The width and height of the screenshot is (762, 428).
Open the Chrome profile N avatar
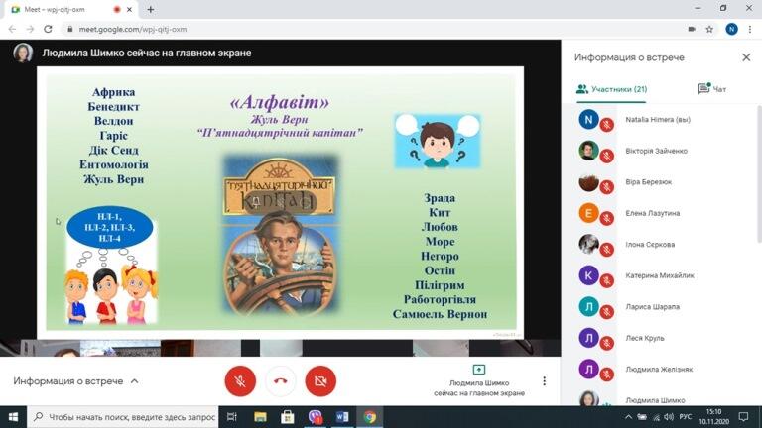731,29
